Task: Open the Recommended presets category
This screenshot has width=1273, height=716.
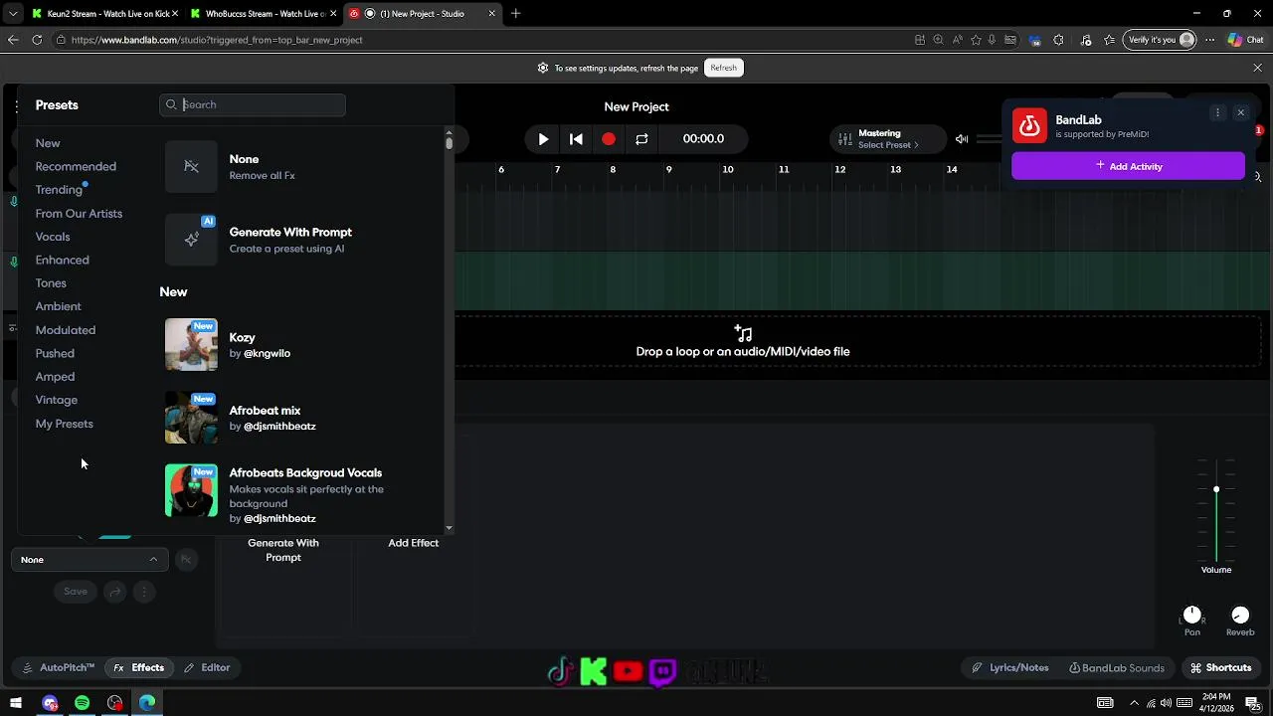Action: [76, 167]
